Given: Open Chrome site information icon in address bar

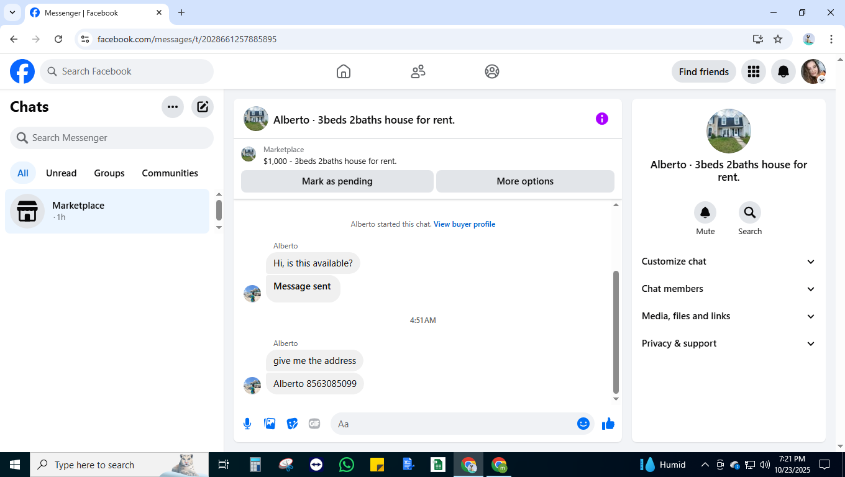Looking at the screenshot, I should pos(86,39).
